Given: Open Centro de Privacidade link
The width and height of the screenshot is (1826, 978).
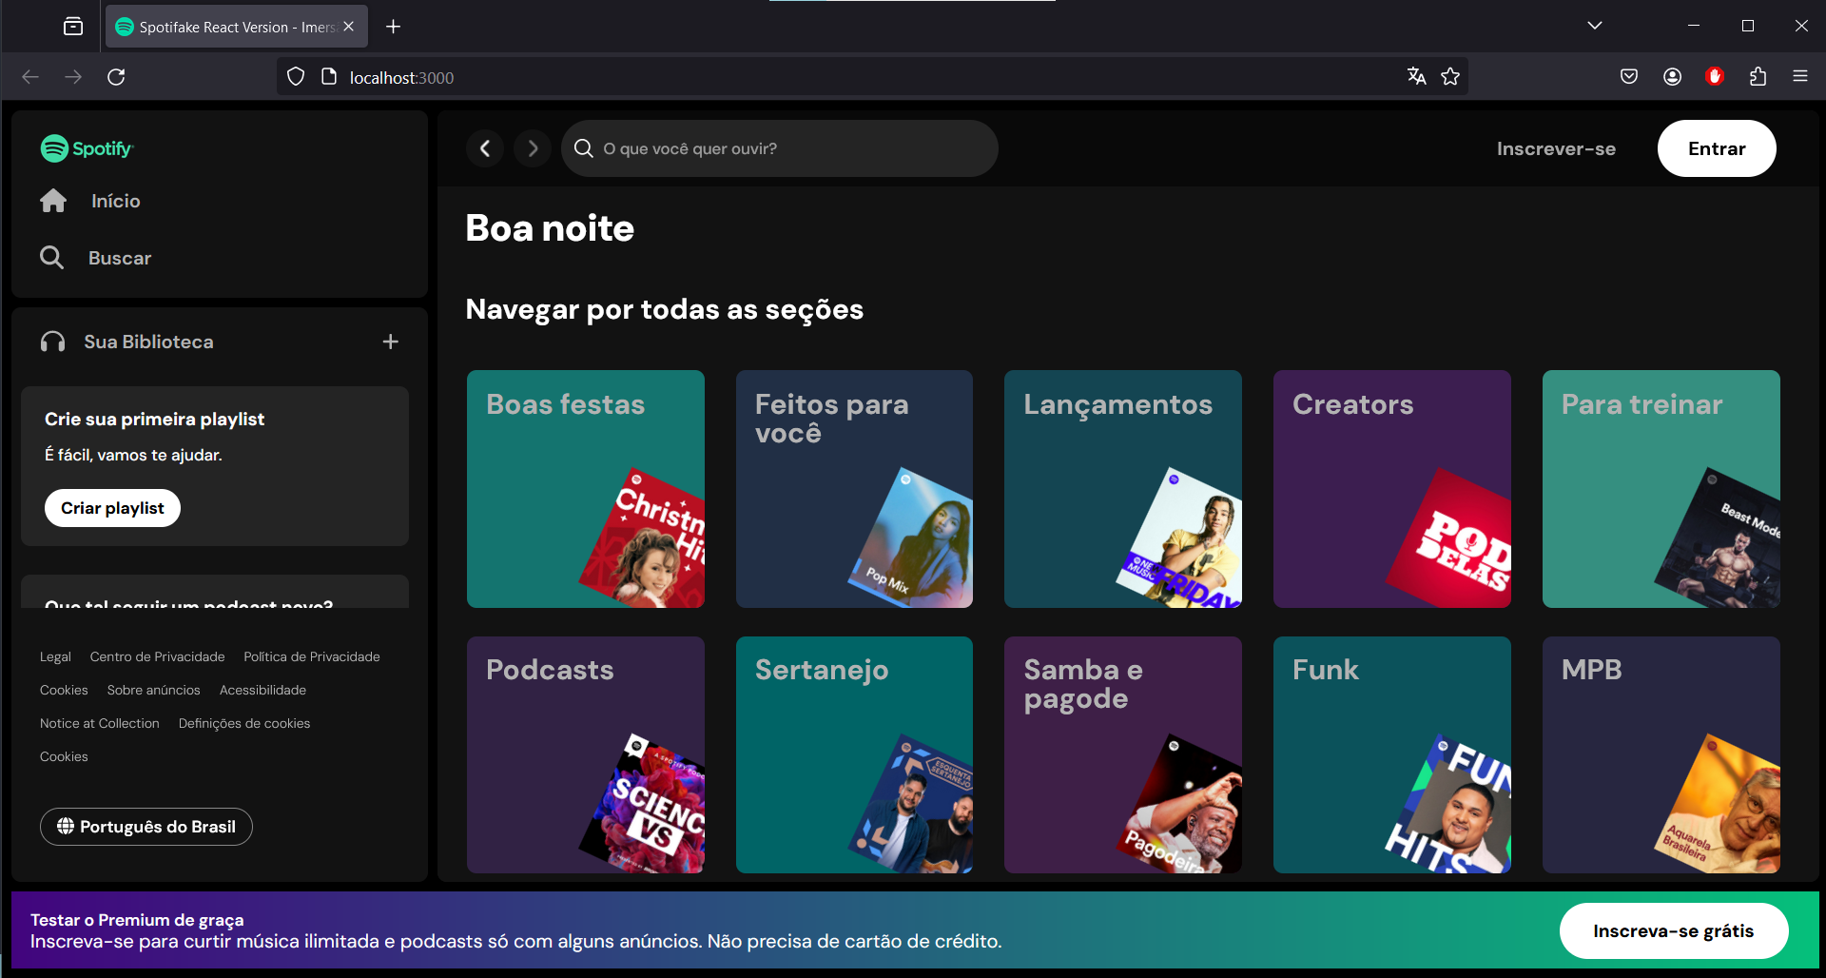Looking at the screenshot, I should [158, 656].
